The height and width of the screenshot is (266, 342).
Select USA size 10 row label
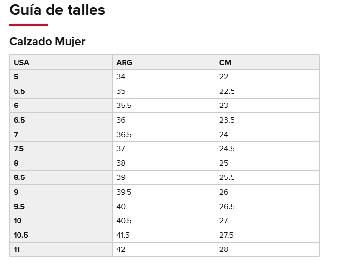(x=61, y=221)
